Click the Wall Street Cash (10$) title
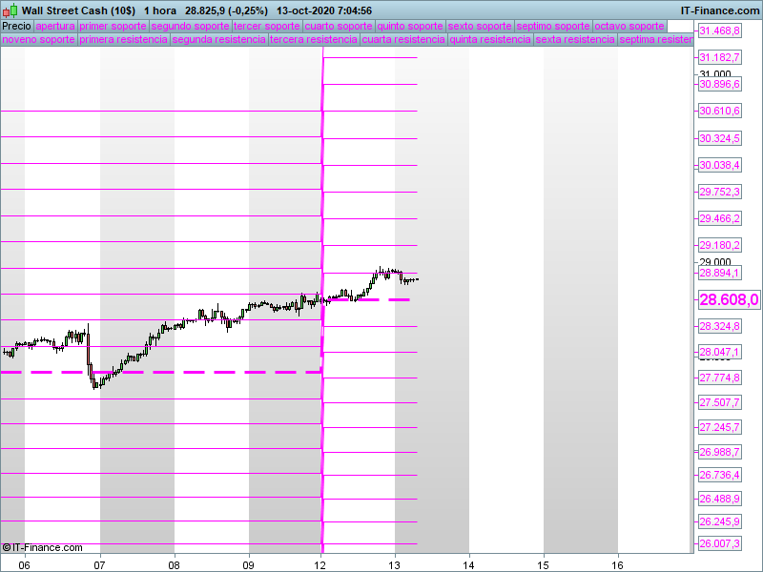 click(x=78, y=10)
